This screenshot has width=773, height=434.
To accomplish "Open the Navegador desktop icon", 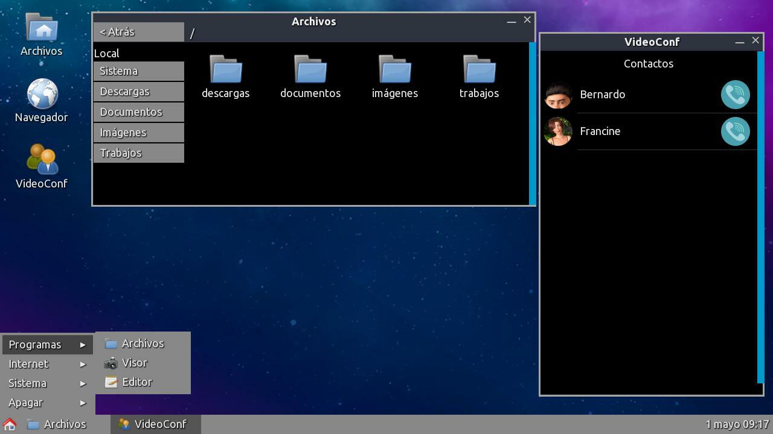I will (42, 95).
